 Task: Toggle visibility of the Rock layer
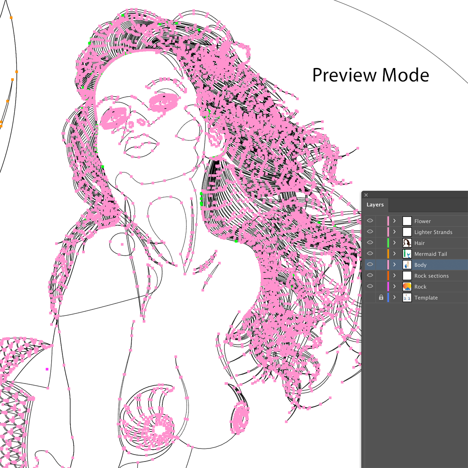[370, 286]
